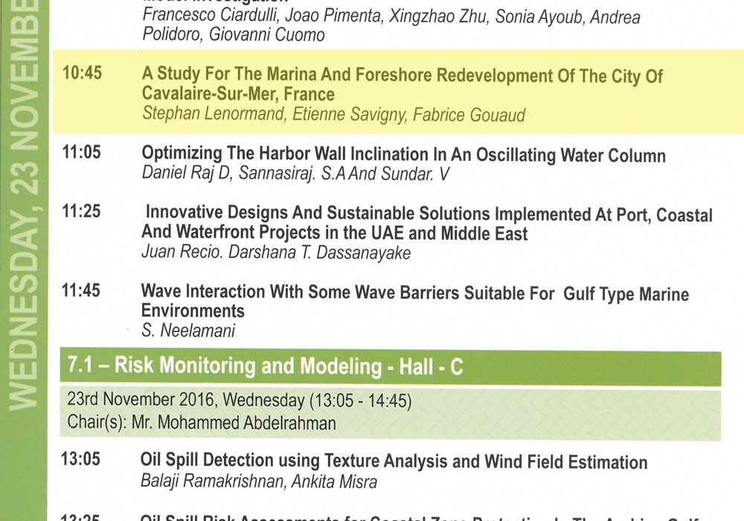Open the Oil Spill Detection using Texture Analysis talk
Viewport: 744px width, 521px height.
394,461
